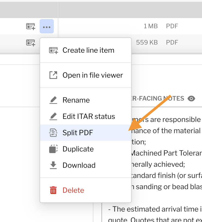The width and height of the screenshot is (202, 222).
Task: Select Download in the context menu
Action: point(86,165)
